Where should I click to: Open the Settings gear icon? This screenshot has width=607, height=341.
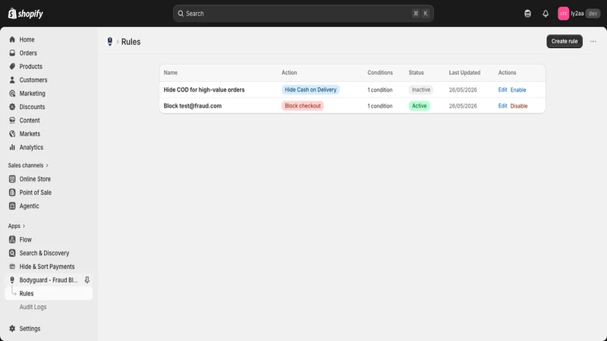[12, 329]
